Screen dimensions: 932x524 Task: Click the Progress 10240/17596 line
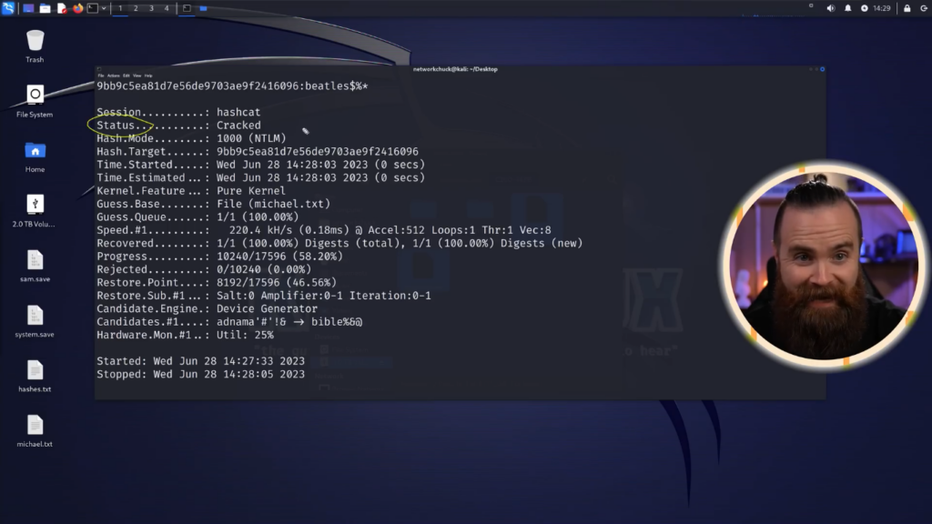click(220, 256)
